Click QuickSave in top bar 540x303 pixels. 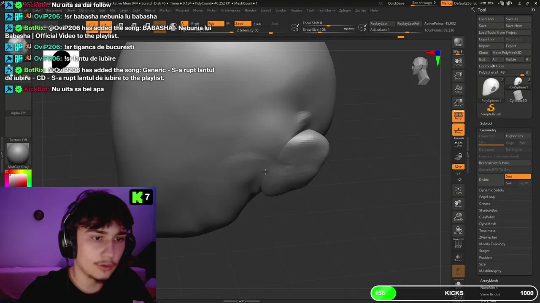click(x=396, y=3)
